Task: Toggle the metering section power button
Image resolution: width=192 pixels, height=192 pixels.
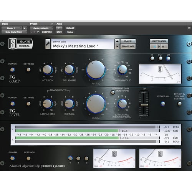Action: (13, 158)
